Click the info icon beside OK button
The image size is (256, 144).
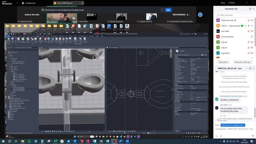(x=162, y=10)
